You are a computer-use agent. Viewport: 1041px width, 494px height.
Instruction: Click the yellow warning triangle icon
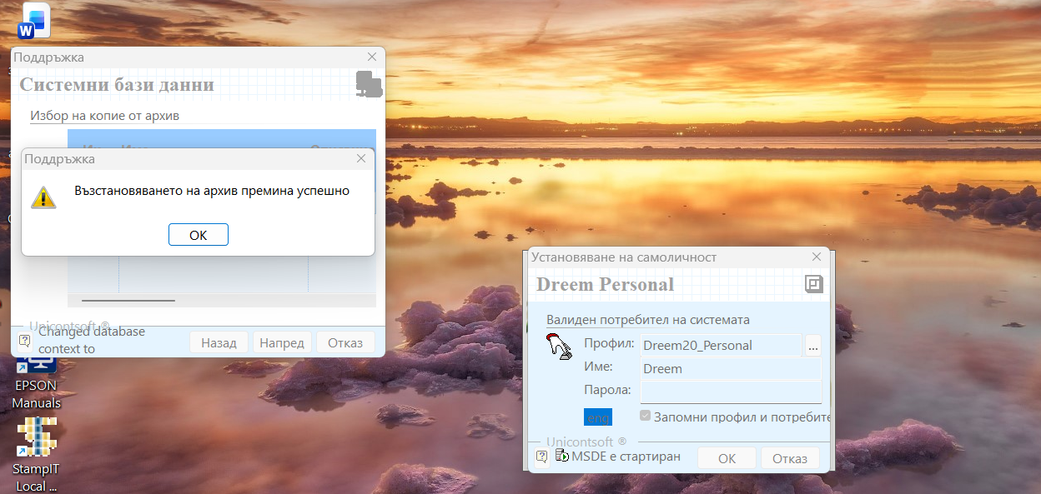(43, 197)
